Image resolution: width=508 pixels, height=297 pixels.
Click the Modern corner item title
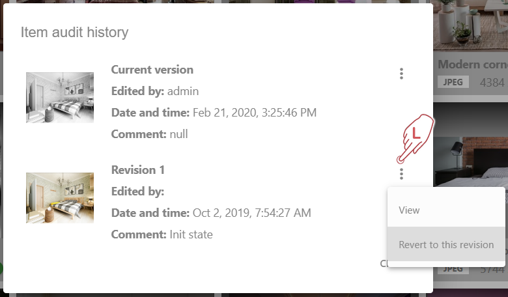tap(472, 64)
